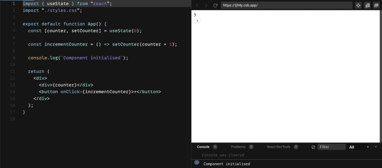Go back in the preview browser
382x168 pixels.
point(197,5)
